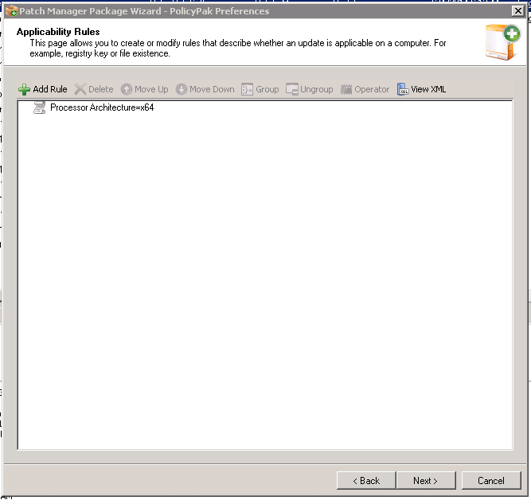
Task: Click the package icon in the title bar
Action: click(x=12, y=11)
